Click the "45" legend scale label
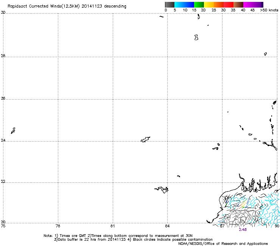This screenshot has height=246, width=280. pos(252,10)
